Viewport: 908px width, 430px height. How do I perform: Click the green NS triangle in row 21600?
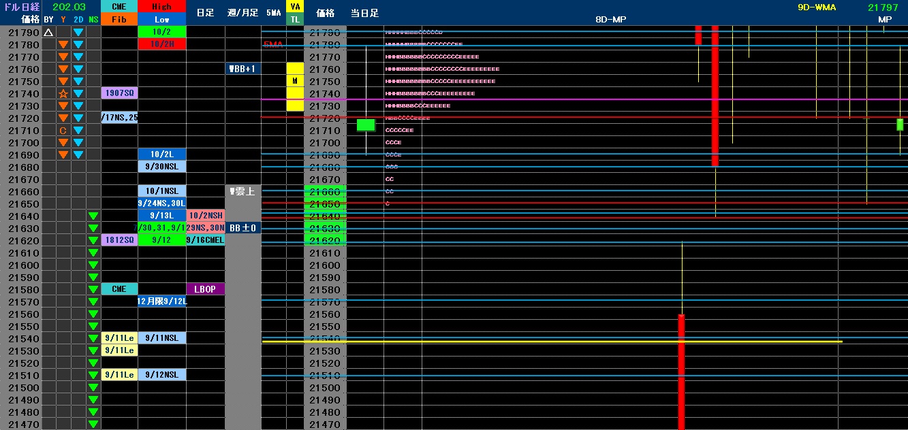click(x=93, y=265)
